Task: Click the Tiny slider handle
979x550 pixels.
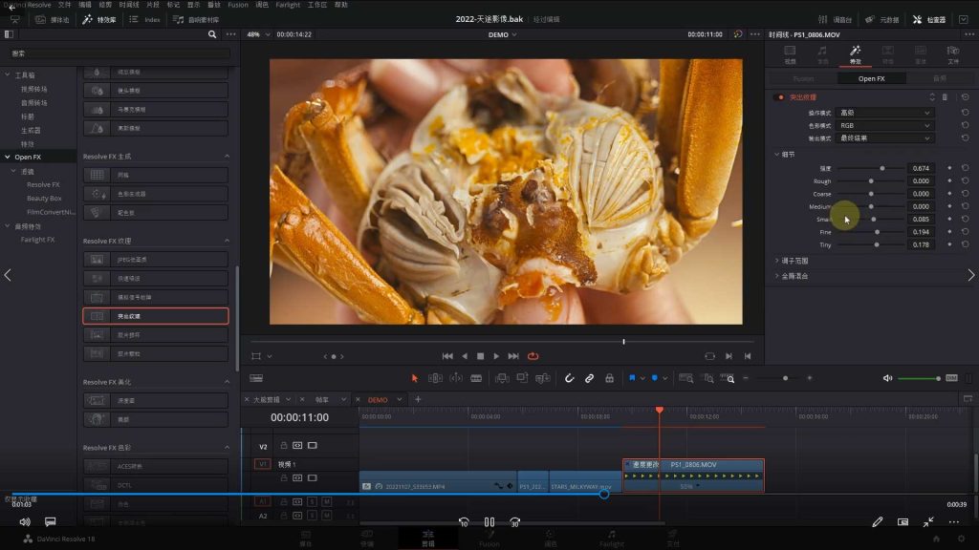Action: 877,245
